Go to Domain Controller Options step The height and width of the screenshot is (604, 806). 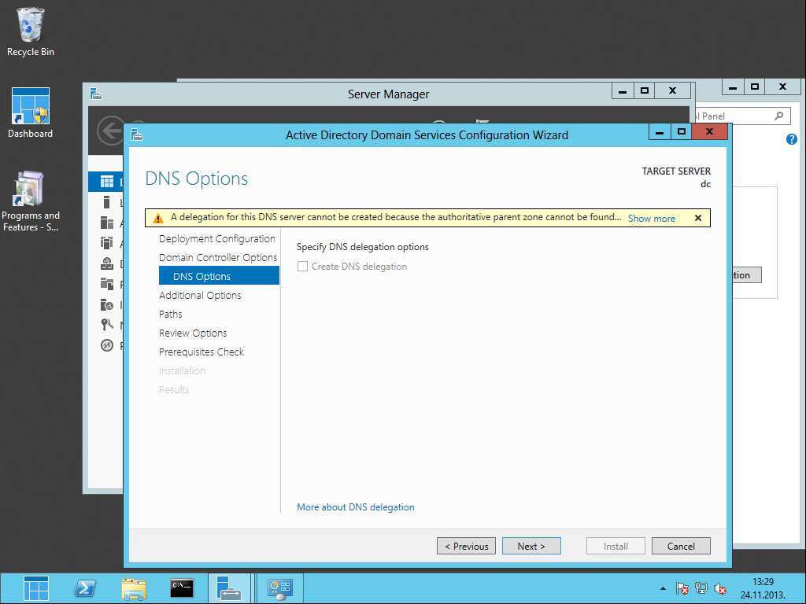pyautogui.click(x=218, y=258)
